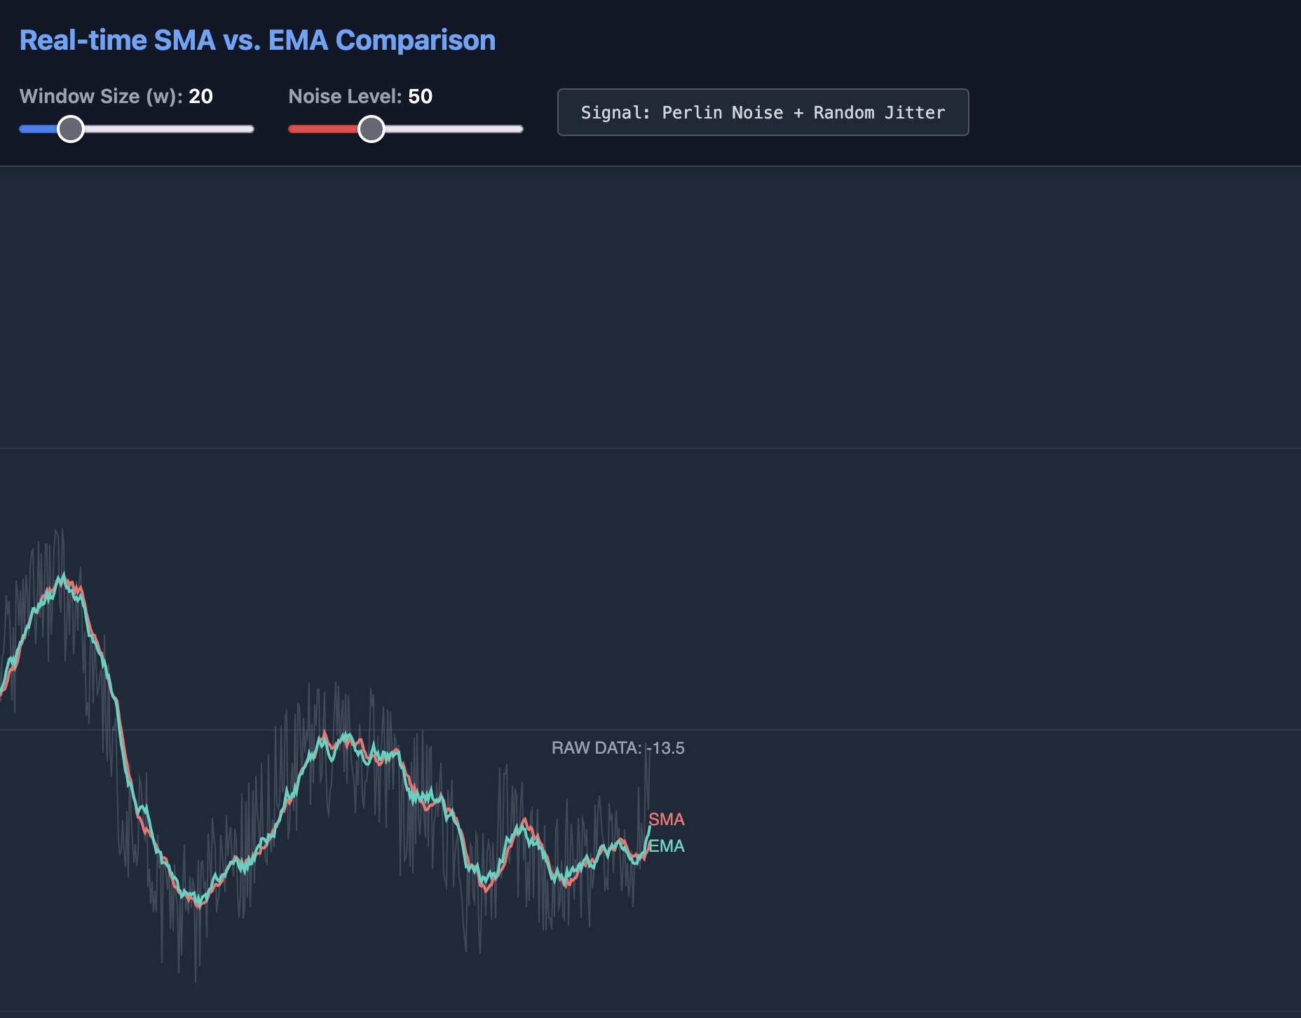Click the blue filled part of the Window Size slider

(x=38, y=129)
